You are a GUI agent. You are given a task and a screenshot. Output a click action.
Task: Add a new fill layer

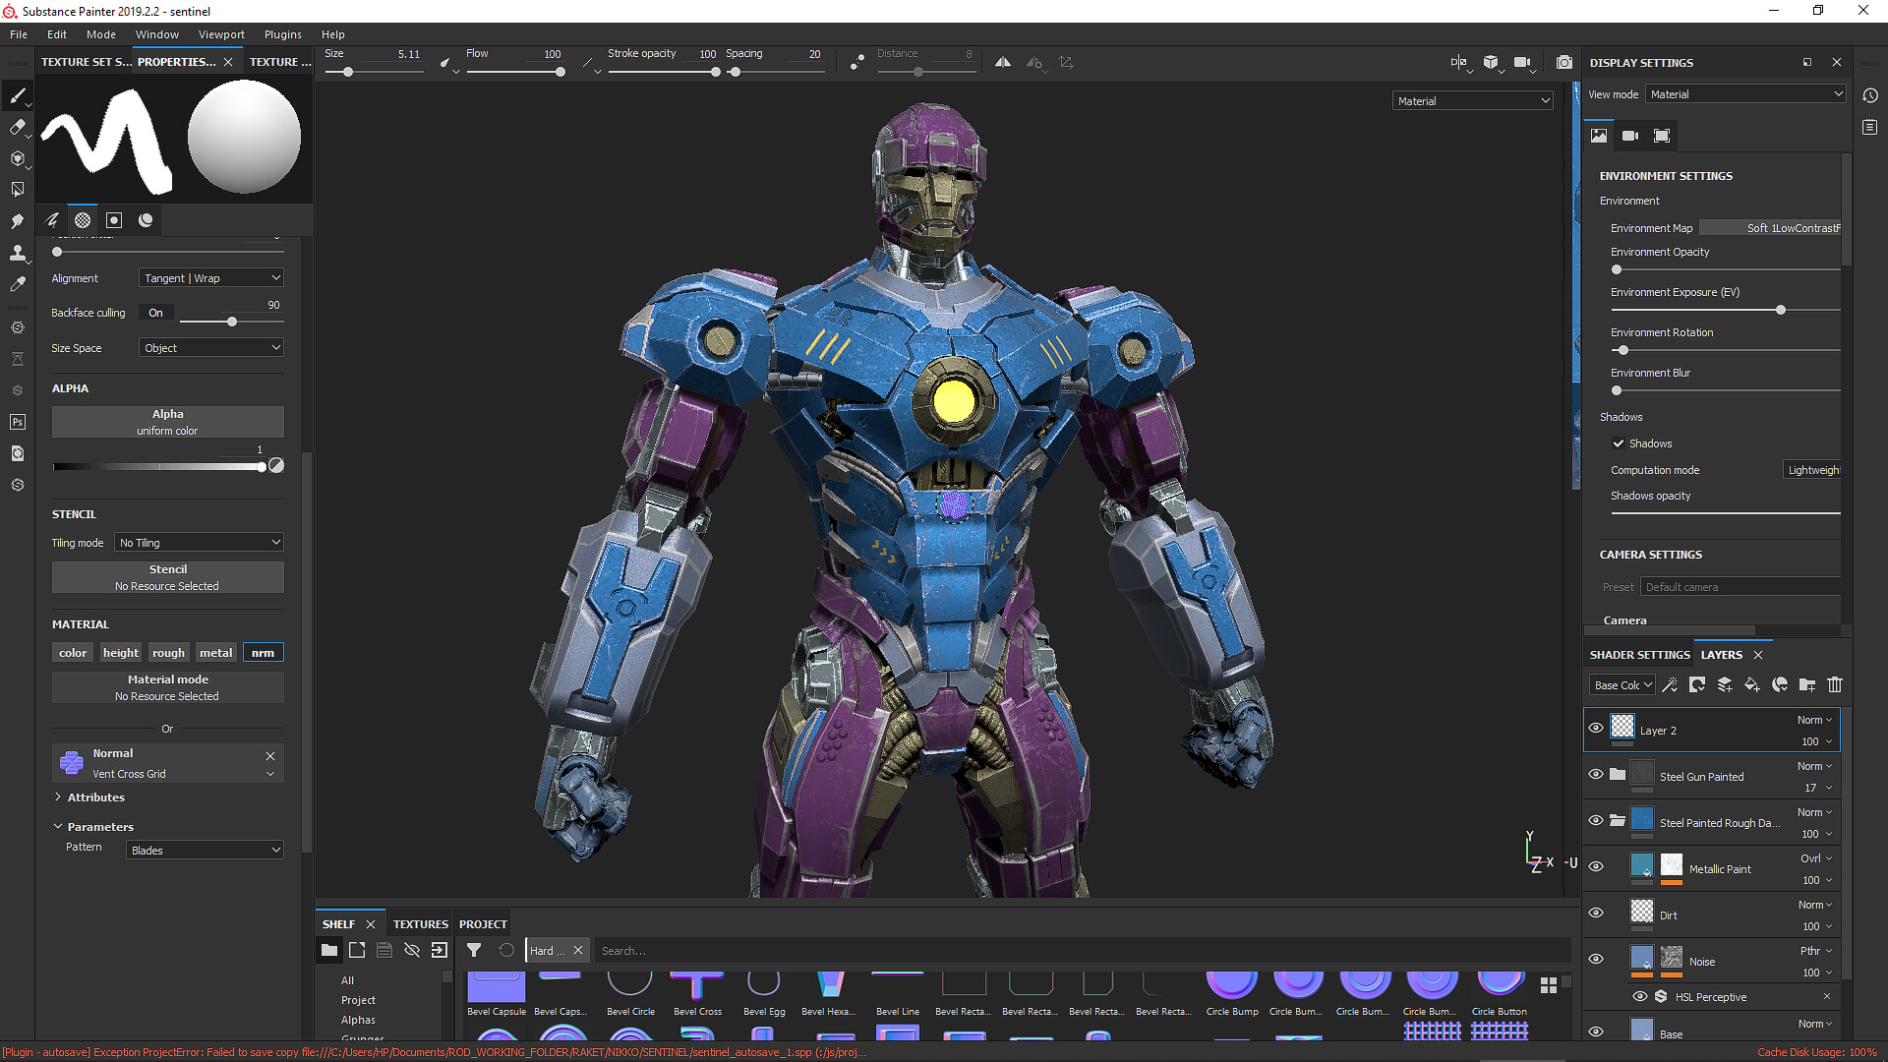tap(1752, 684)
